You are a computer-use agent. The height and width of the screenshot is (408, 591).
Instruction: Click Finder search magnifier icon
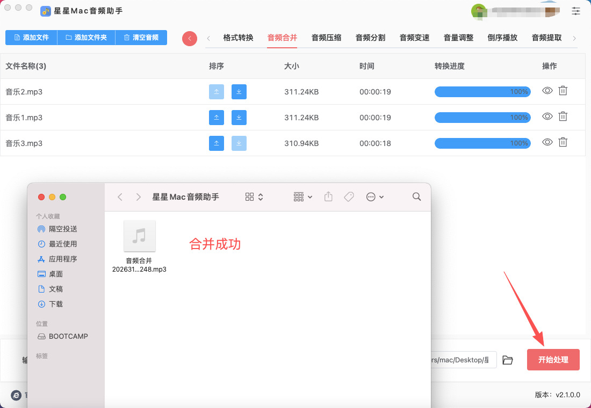(x=416, y=197)
